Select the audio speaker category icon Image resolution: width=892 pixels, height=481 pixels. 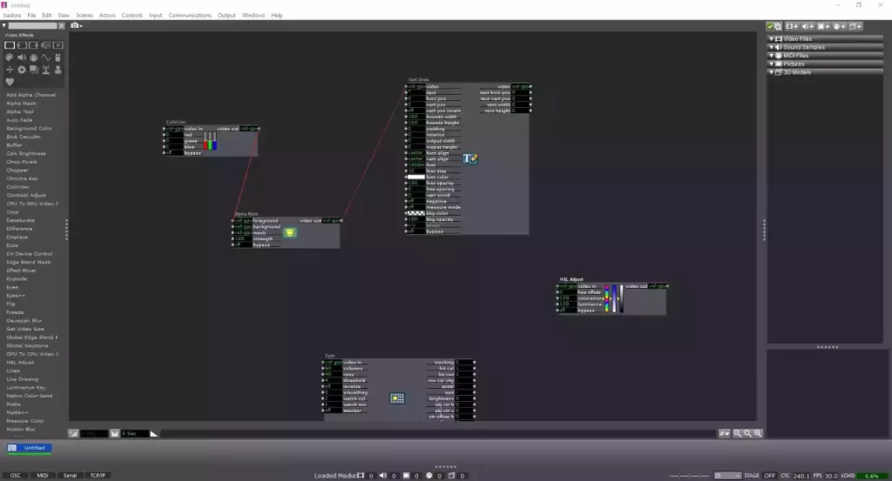pos(22,57)
